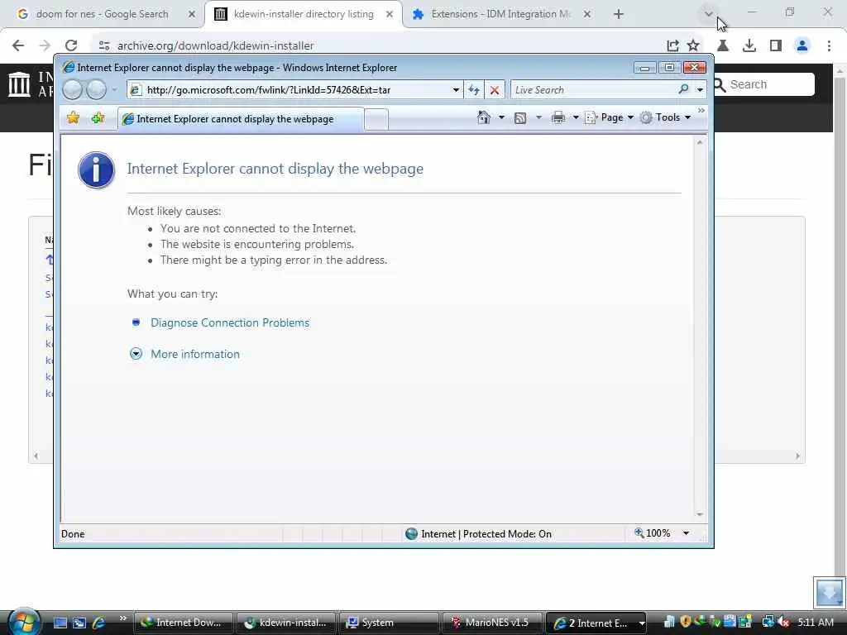847x635 pixels.
Task: Click the IE Refresh button
Action: [474, 90]
